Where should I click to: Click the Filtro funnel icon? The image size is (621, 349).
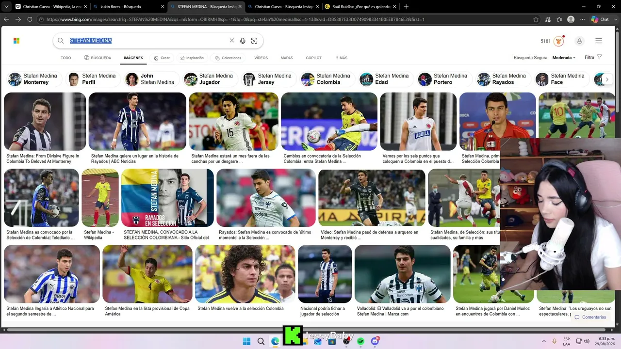tap(600, 57)
